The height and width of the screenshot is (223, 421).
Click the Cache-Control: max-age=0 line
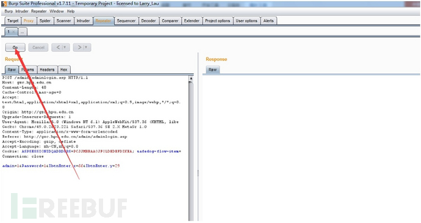[x=32, y=92]
